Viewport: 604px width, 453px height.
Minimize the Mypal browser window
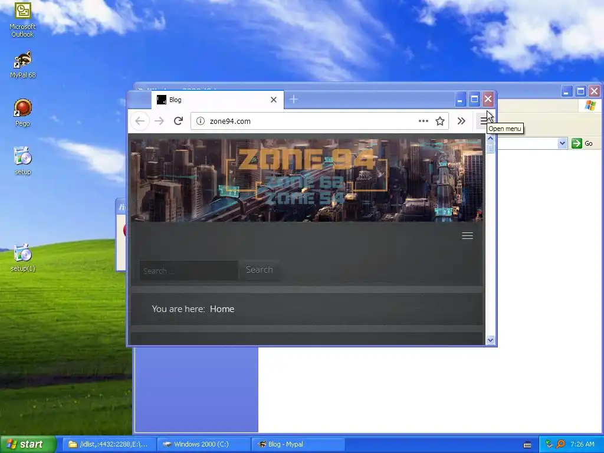pos(460,99)
